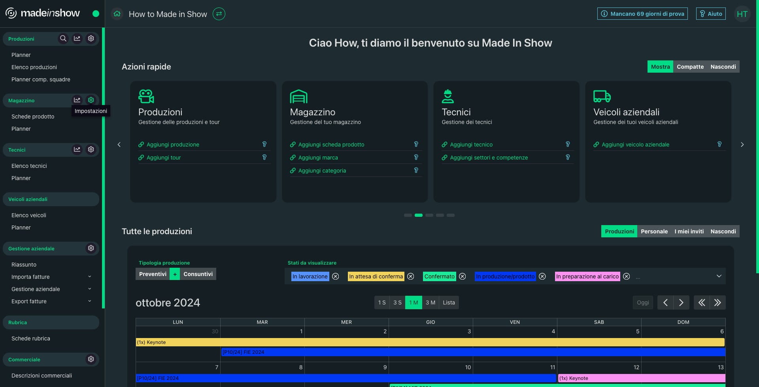
Task: Expand Importa fatture submenu
Action: point(90,277)
